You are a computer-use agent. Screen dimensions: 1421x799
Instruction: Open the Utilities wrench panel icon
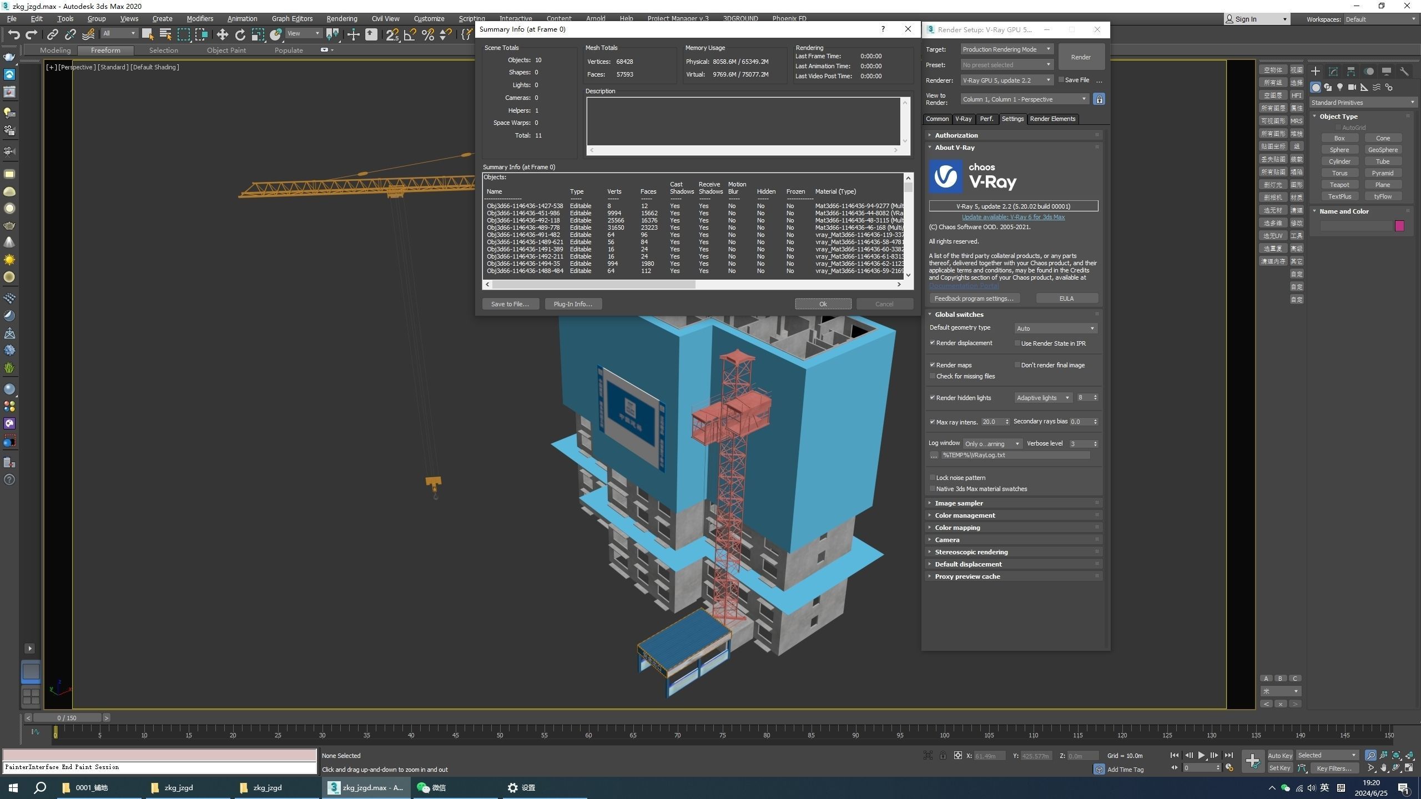pos(1404,71)
